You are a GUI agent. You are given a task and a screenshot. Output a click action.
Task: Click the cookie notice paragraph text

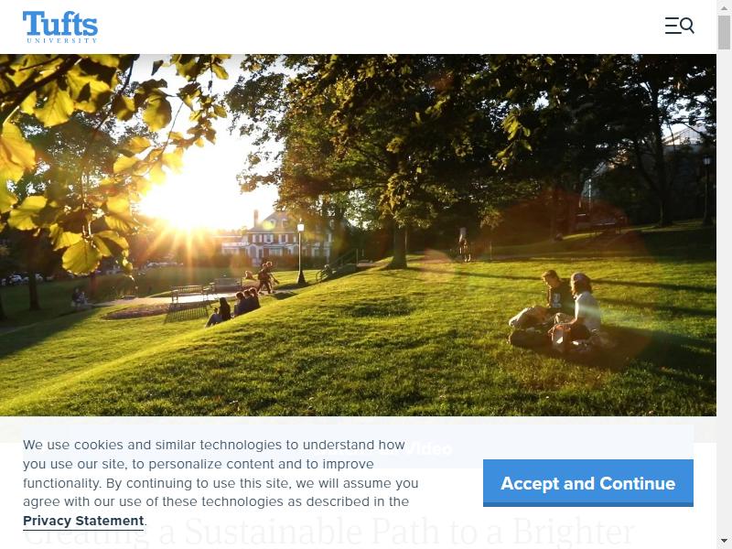pyautogui.click(x=221, y=482)
